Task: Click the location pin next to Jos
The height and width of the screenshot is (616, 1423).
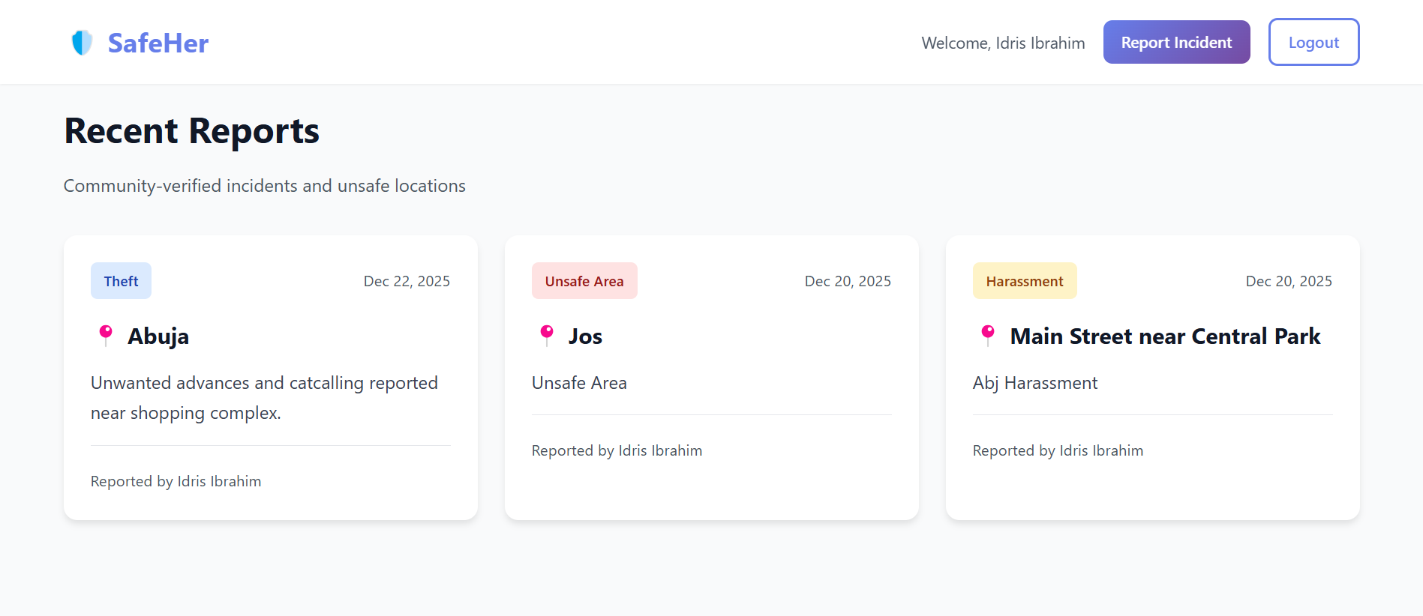Action: (x=547, y=335)
